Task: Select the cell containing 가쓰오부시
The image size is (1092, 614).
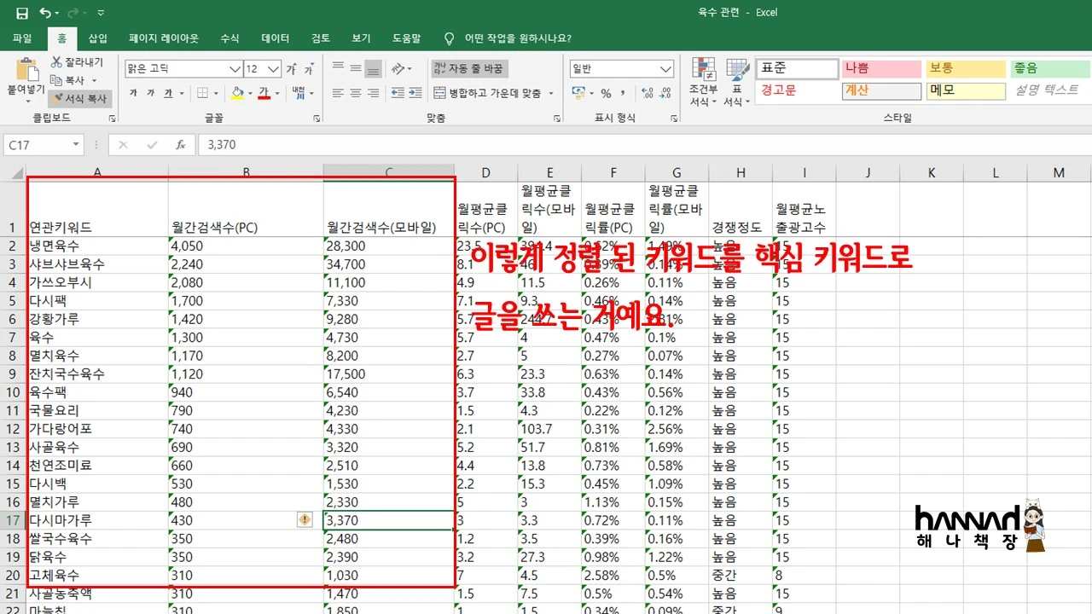Action: point(97,282)
